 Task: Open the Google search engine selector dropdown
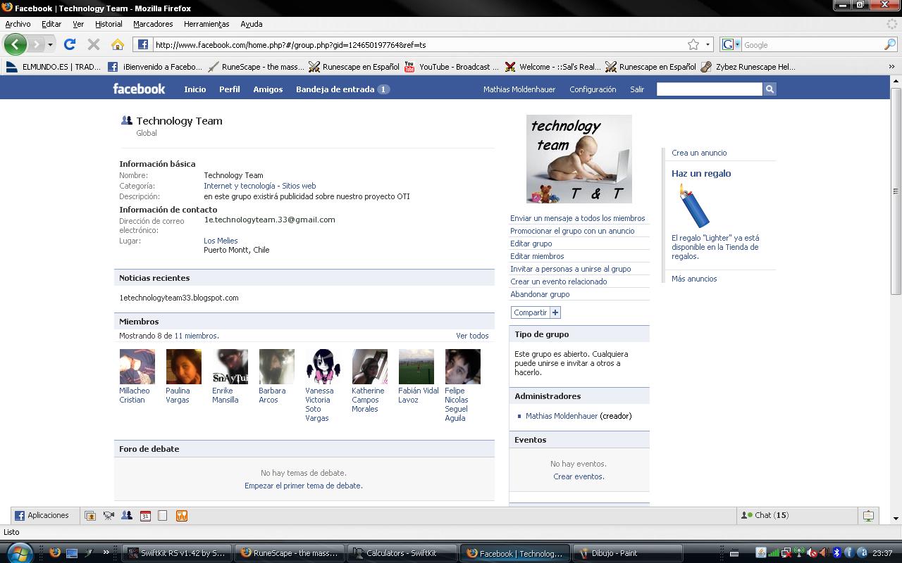coord(731,44)
